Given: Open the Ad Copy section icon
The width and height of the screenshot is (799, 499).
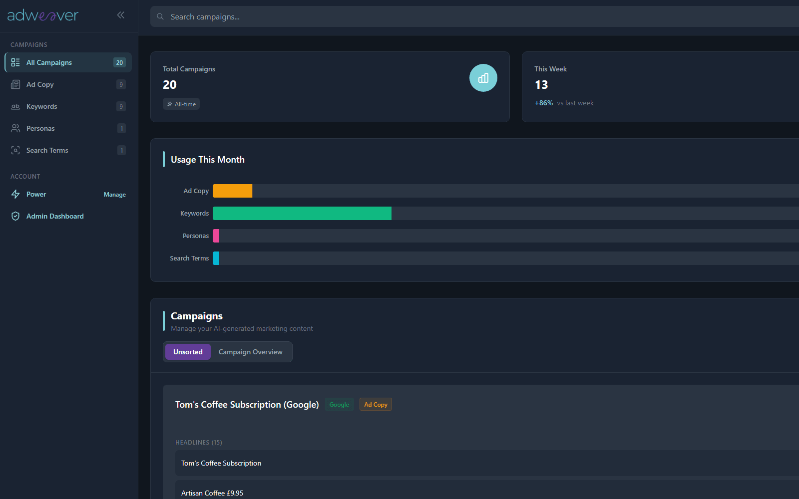Looking at the screenshot, I should click(15, 84).
